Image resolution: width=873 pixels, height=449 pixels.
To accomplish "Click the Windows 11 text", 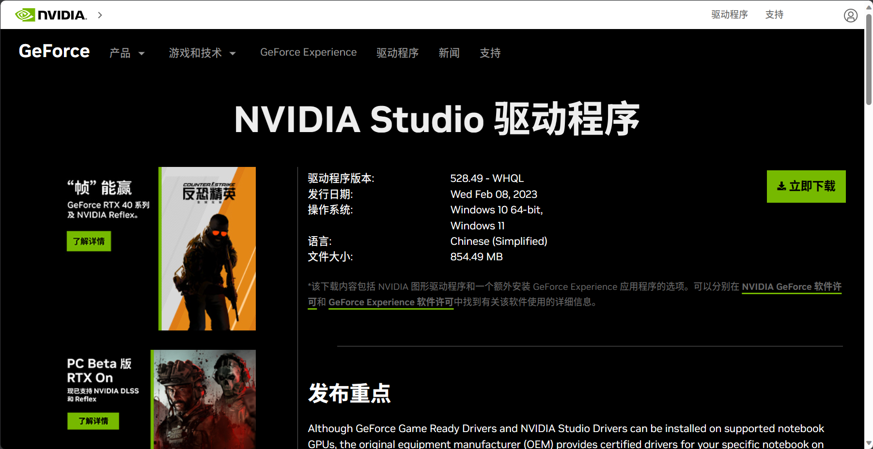I will (x=477, y=225).
